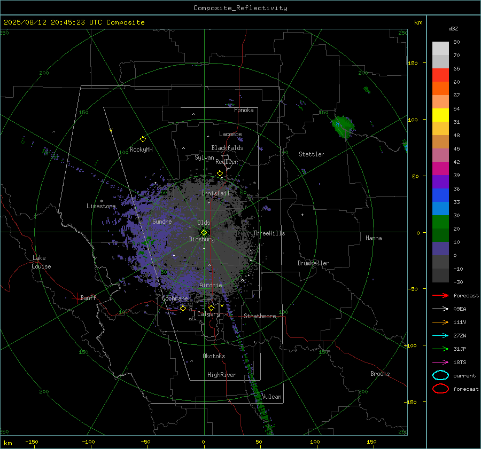Click the green echo cell north of Stettler
This screenshot has height=449, width=481.
(344, 127)
